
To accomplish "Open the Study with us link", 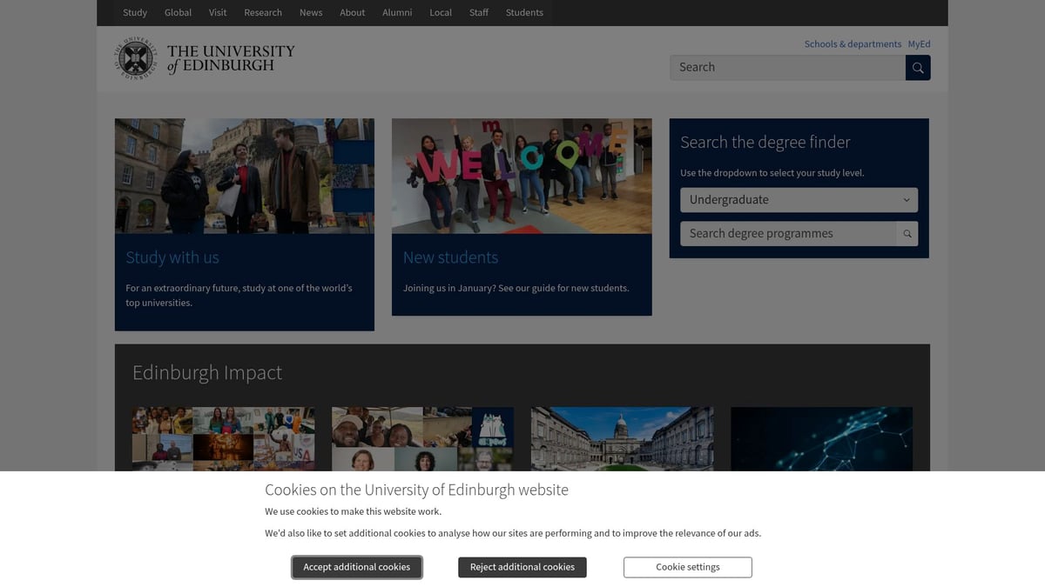I will (172, 257).
